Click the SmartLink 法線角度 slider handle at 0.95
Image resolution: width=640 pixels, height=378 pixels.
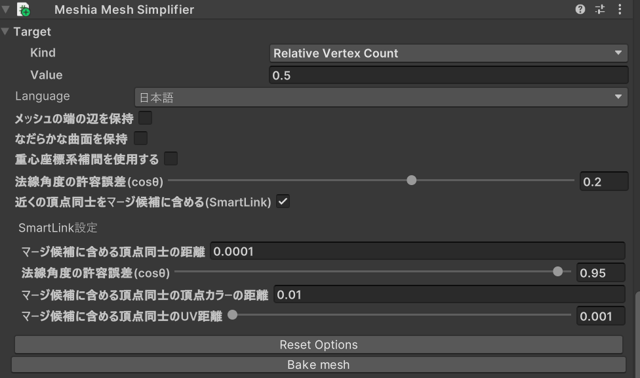(x=557, y=272)
